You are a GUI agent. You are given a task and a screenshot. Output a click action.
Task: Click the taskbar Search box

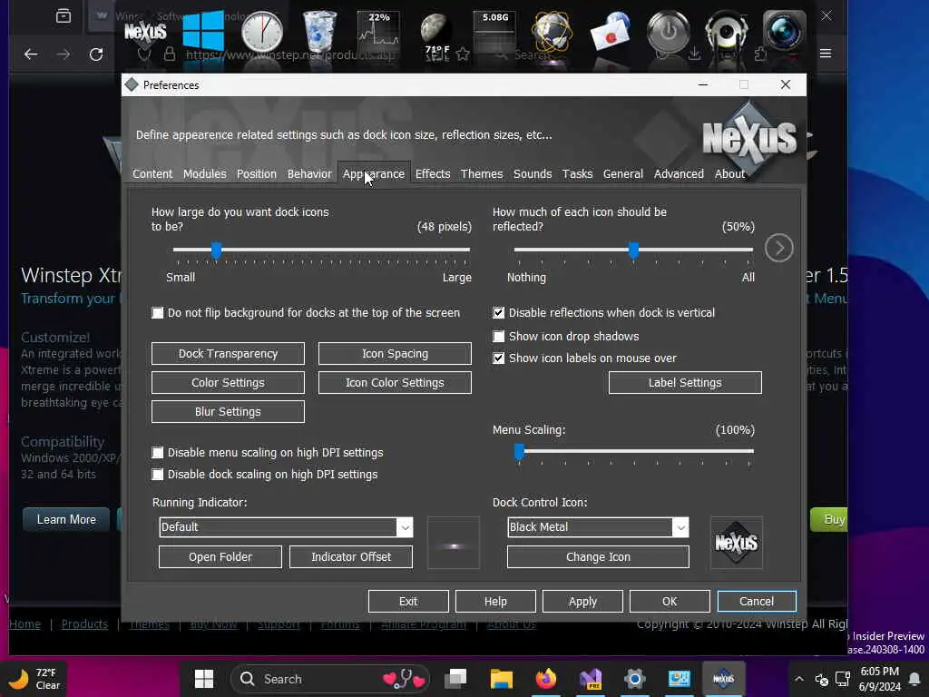(x=332, y=679)
